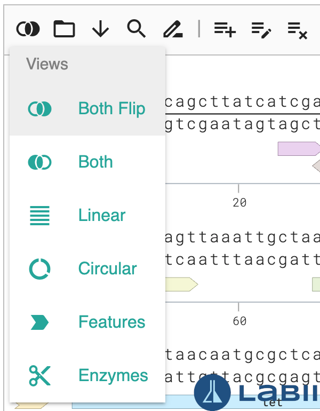Select the Both Flip view option
The image size is (320, 411).
click(x=111, y=109)
